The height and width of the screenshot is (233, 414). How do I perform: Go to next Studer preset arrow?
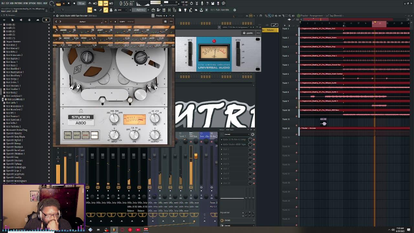tap(60, 22)
